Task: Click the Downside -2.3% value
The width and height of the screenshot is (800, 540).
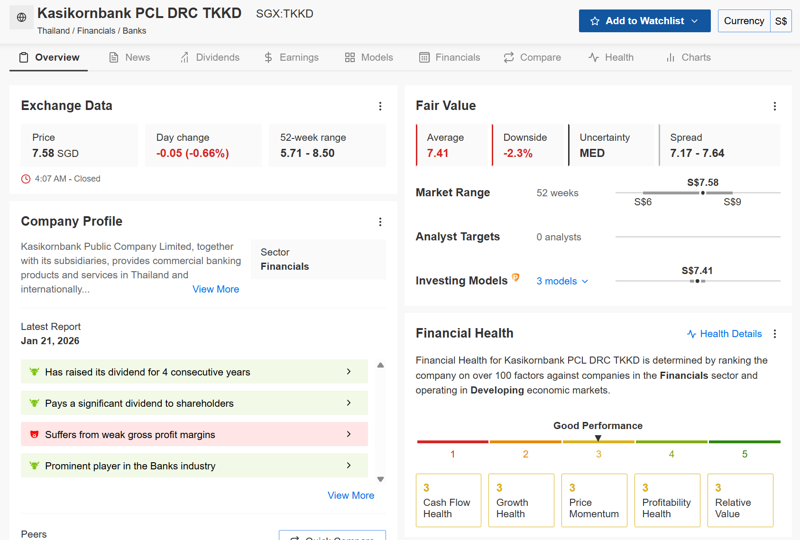Action: 518,153
